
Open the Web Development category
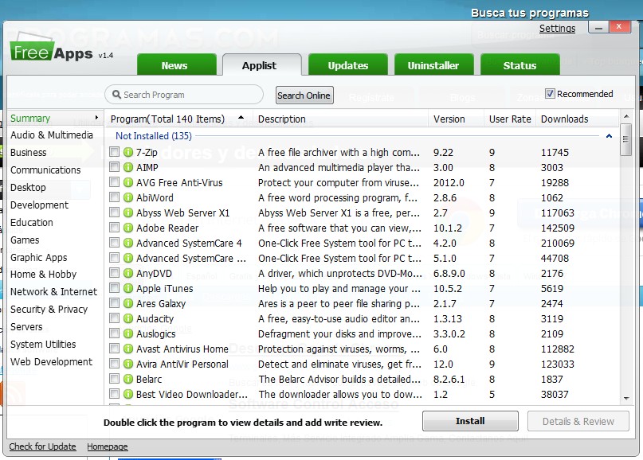coord(52,362)
